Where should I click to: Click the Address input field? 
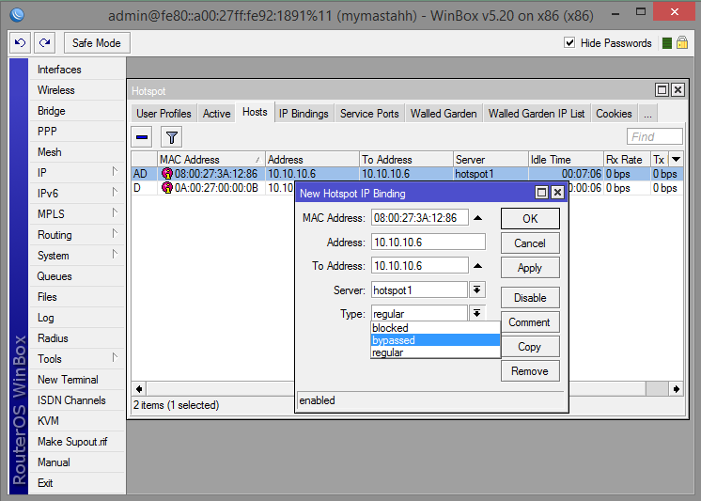pos(428,242)
